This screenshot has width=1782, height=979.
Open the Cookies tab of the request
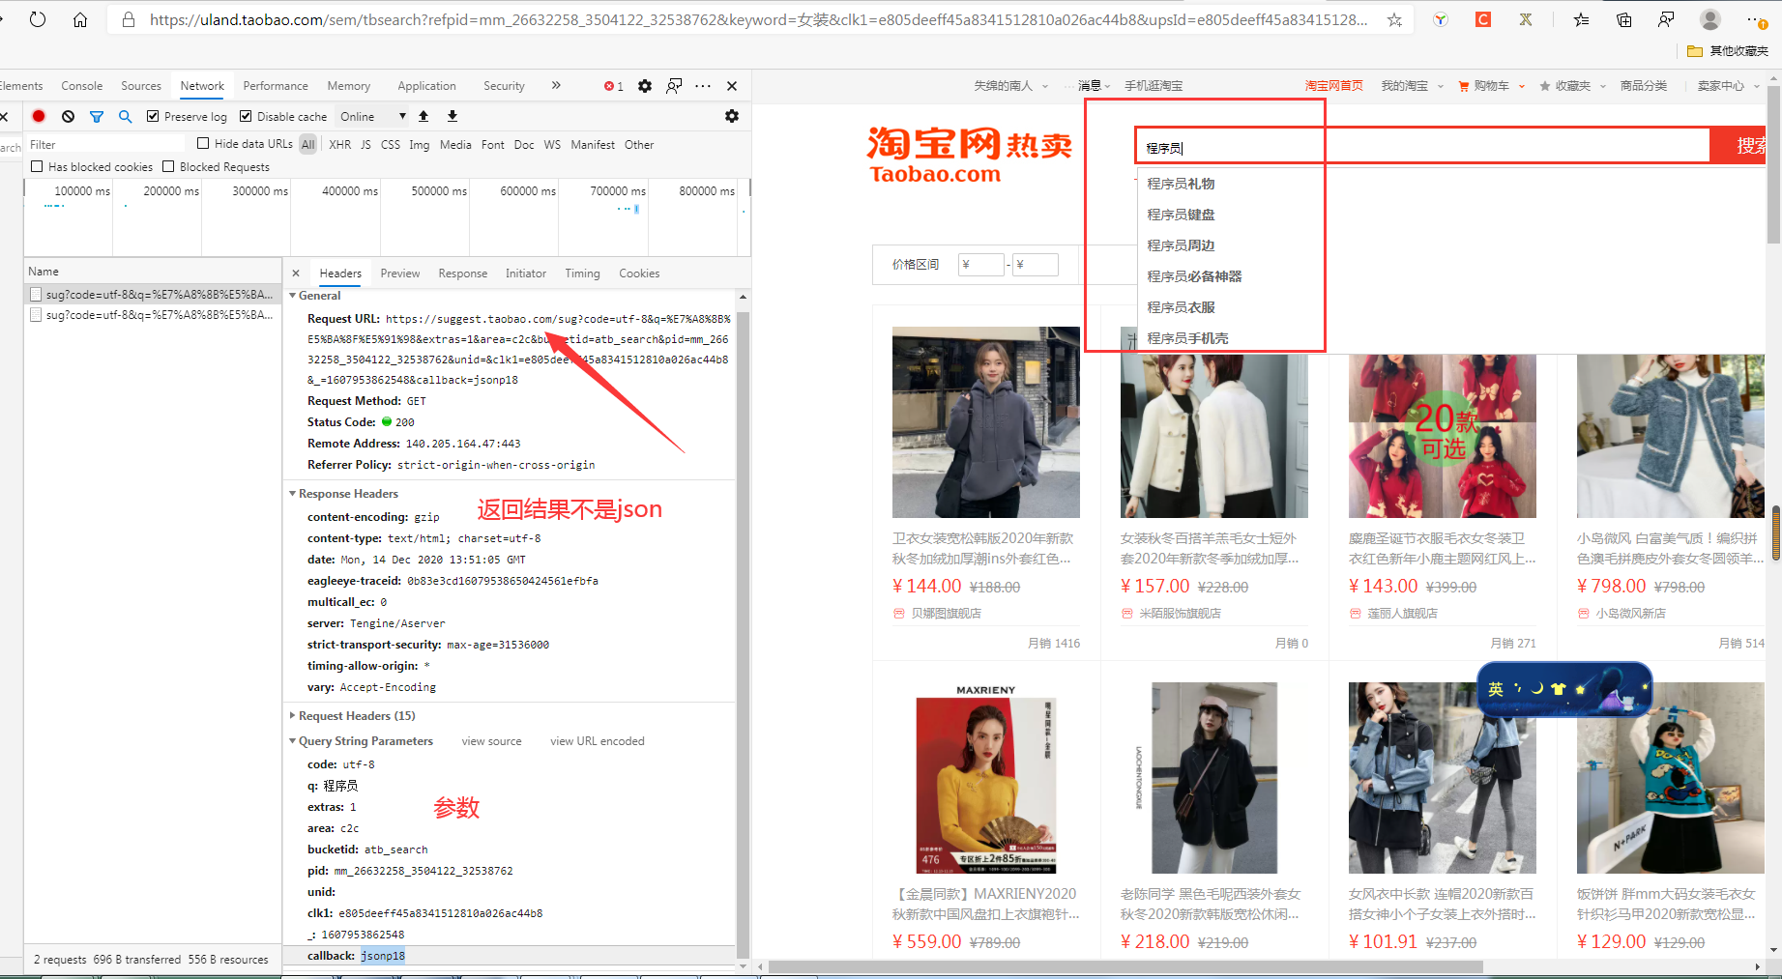click(639, 274)
